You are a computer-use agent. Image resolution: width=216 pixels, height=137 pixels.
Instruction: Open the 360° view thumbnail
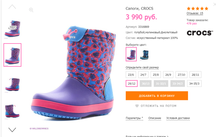pos(12,28)
